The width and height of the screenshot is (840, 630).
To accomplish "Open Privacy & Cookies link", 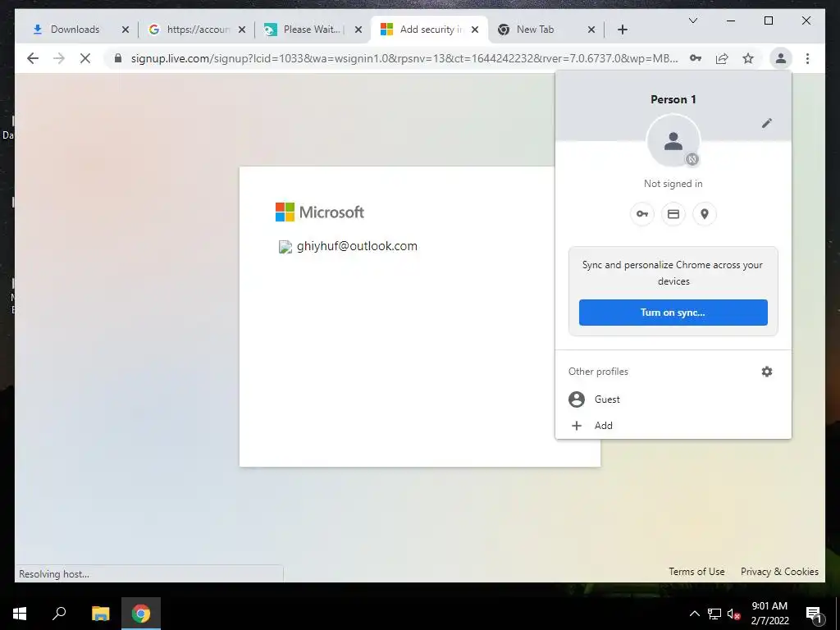I will [779, 572].
